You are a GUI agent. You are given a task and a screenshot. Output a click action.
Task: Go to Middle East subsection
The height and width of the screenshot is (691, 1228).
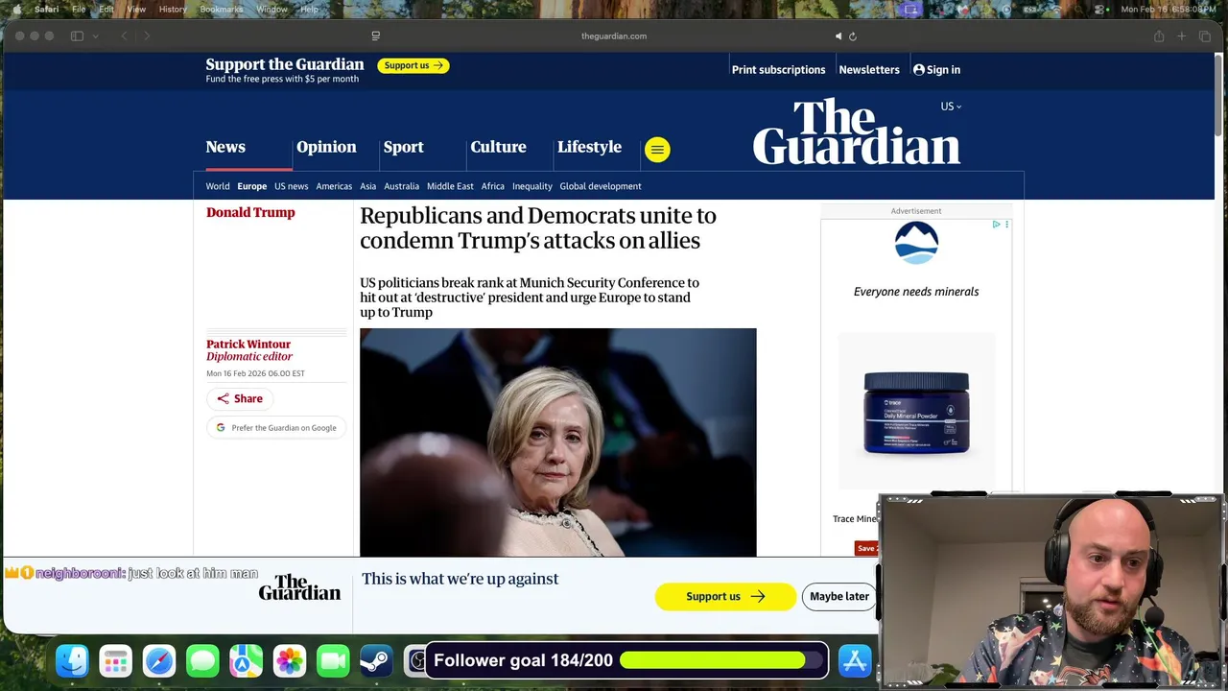coord(450,186)
